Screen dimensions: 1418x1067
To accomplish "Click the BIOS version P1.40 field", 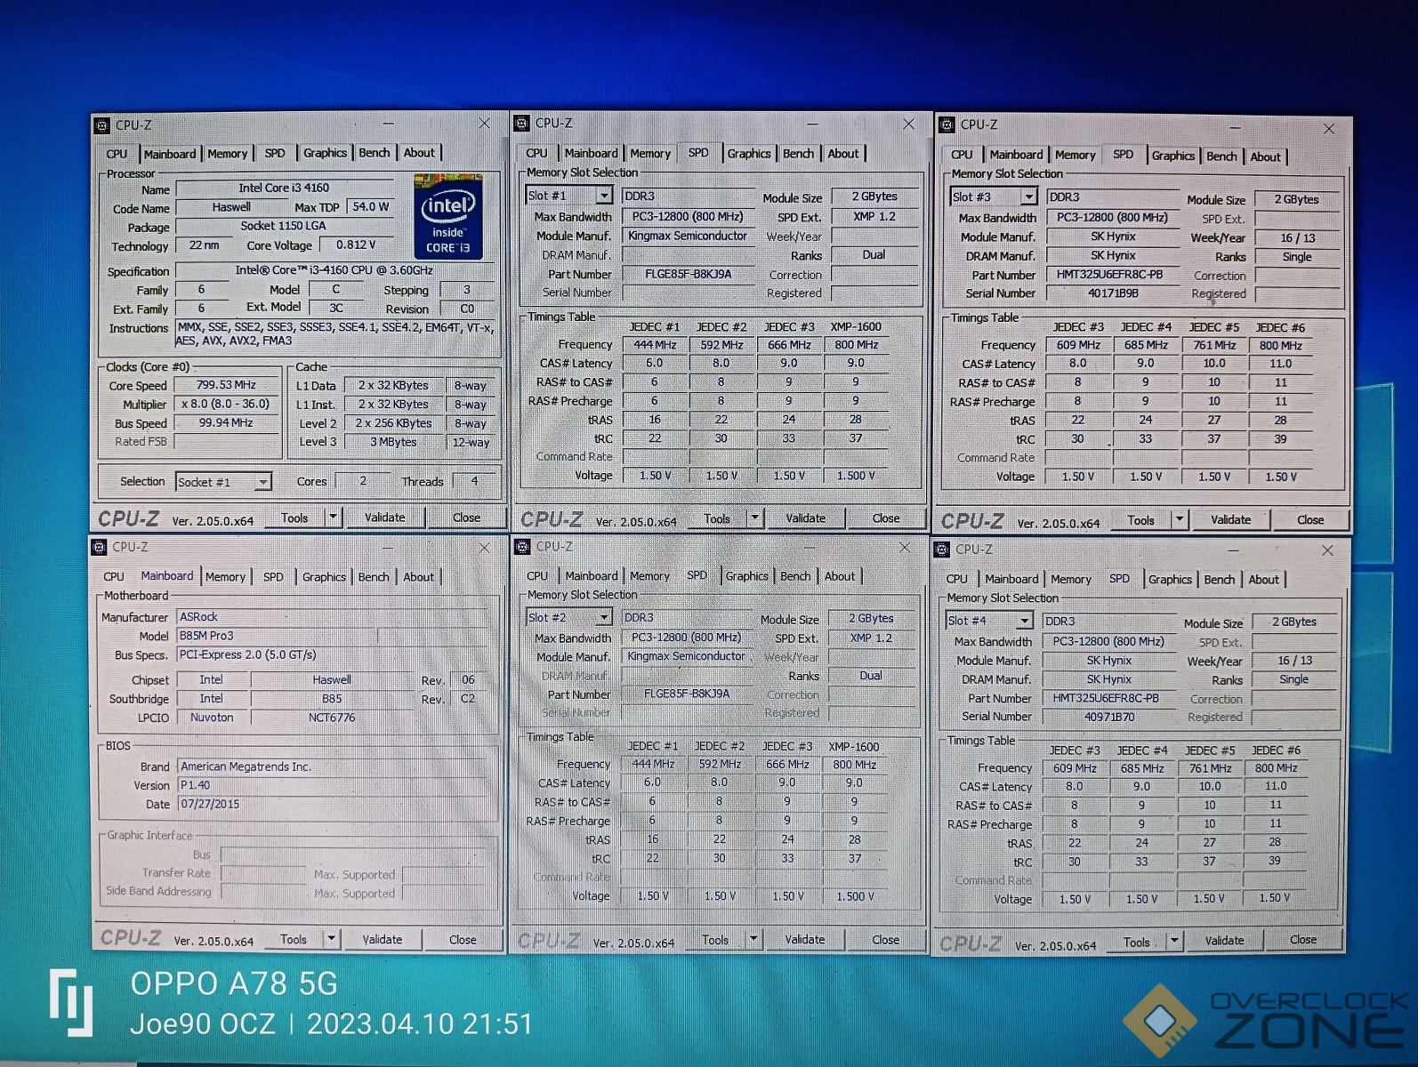I will 331,785.
